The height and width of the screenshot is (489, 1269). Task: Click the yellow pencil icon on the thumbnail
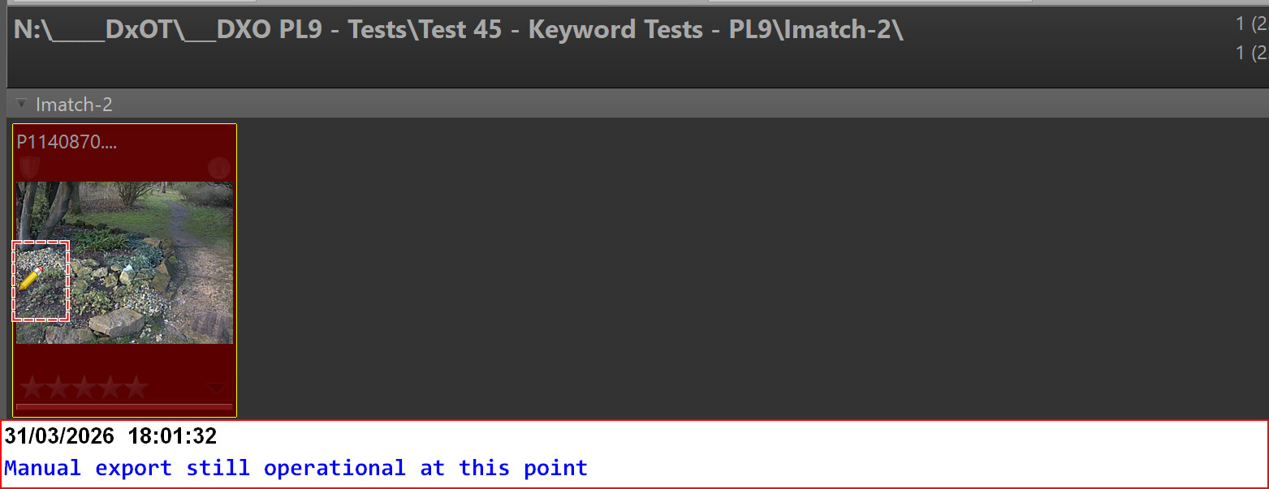[x=31, y=278]
